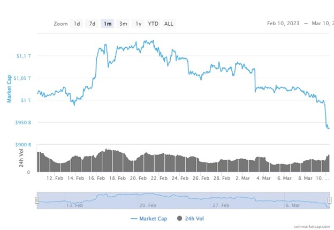Grab the left navigator range handle
This screenshot has width=334, height=230.
tap(37, 200)
